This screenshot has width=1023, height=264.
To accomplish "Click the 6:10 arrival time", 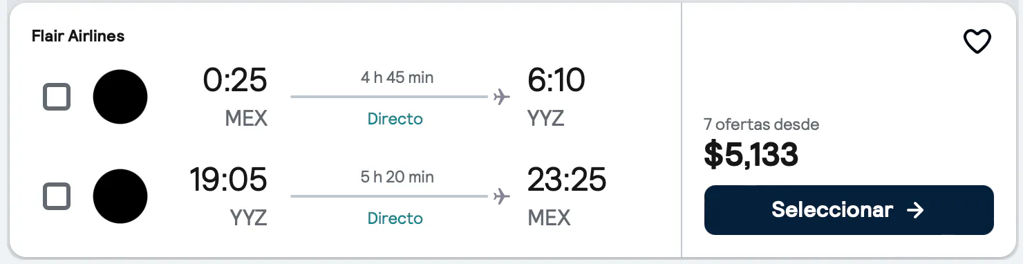I will coord(556,80).
